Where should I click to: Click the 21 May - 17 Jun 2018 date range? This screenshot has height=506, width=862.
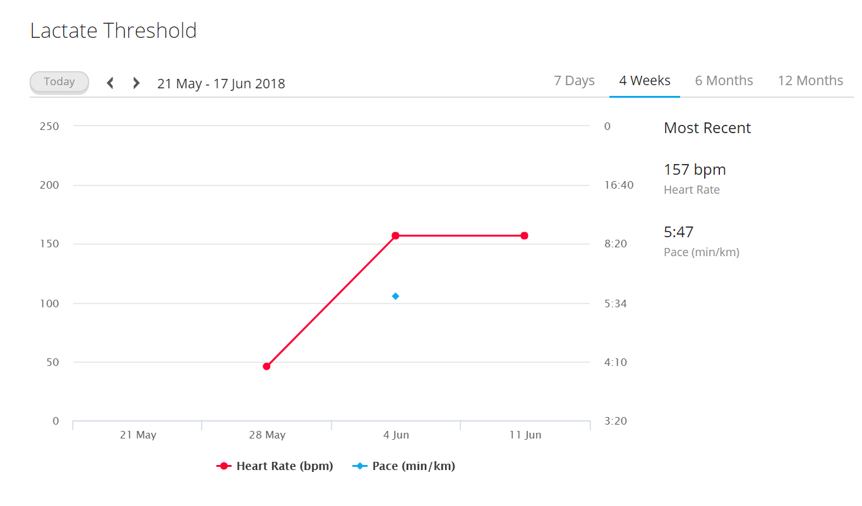point(221,83)
